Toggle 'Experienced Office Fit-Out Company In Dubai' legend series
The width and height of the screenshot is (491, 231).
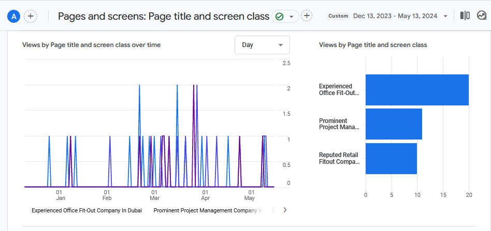point(86,210)
